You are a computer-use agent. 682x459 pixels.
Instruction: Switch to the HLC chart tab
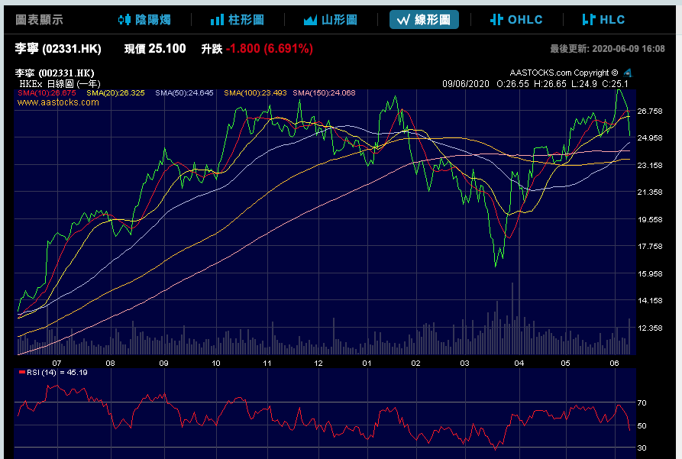point(603,20)
